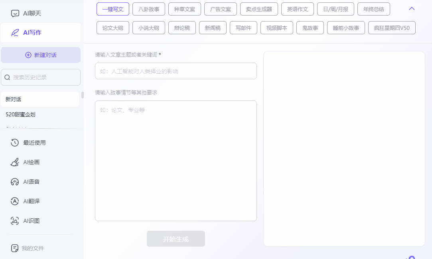Open the AI翻译 translation tool
Viewport: 432px width, 259px height.
pyautogui.click(x=15, y=201)
